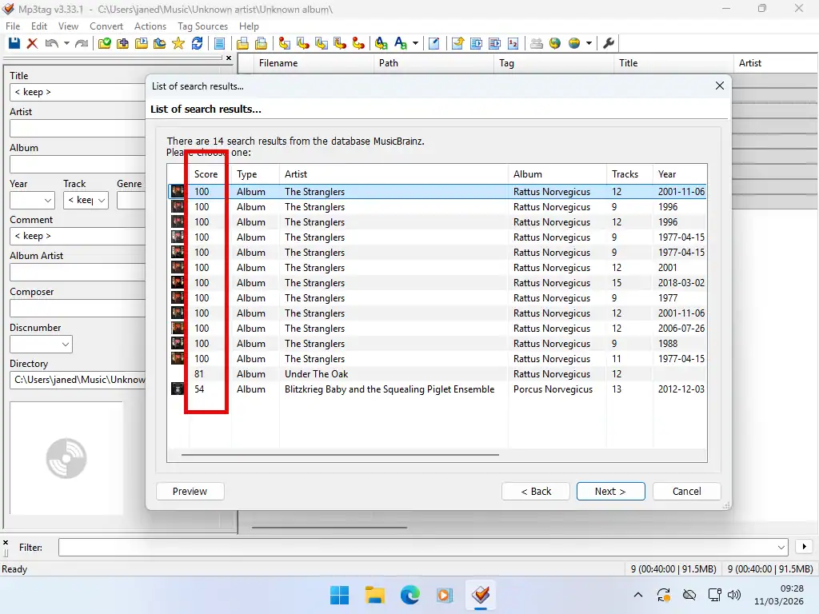Click the < Back button
This screenshot has width=819, height=614.
536,491
